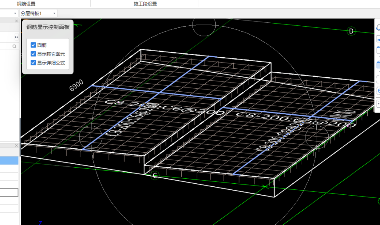The image size is (380, 225).
Task: Disable the 显示详细公式 checkbox
Action: (34, 63)
